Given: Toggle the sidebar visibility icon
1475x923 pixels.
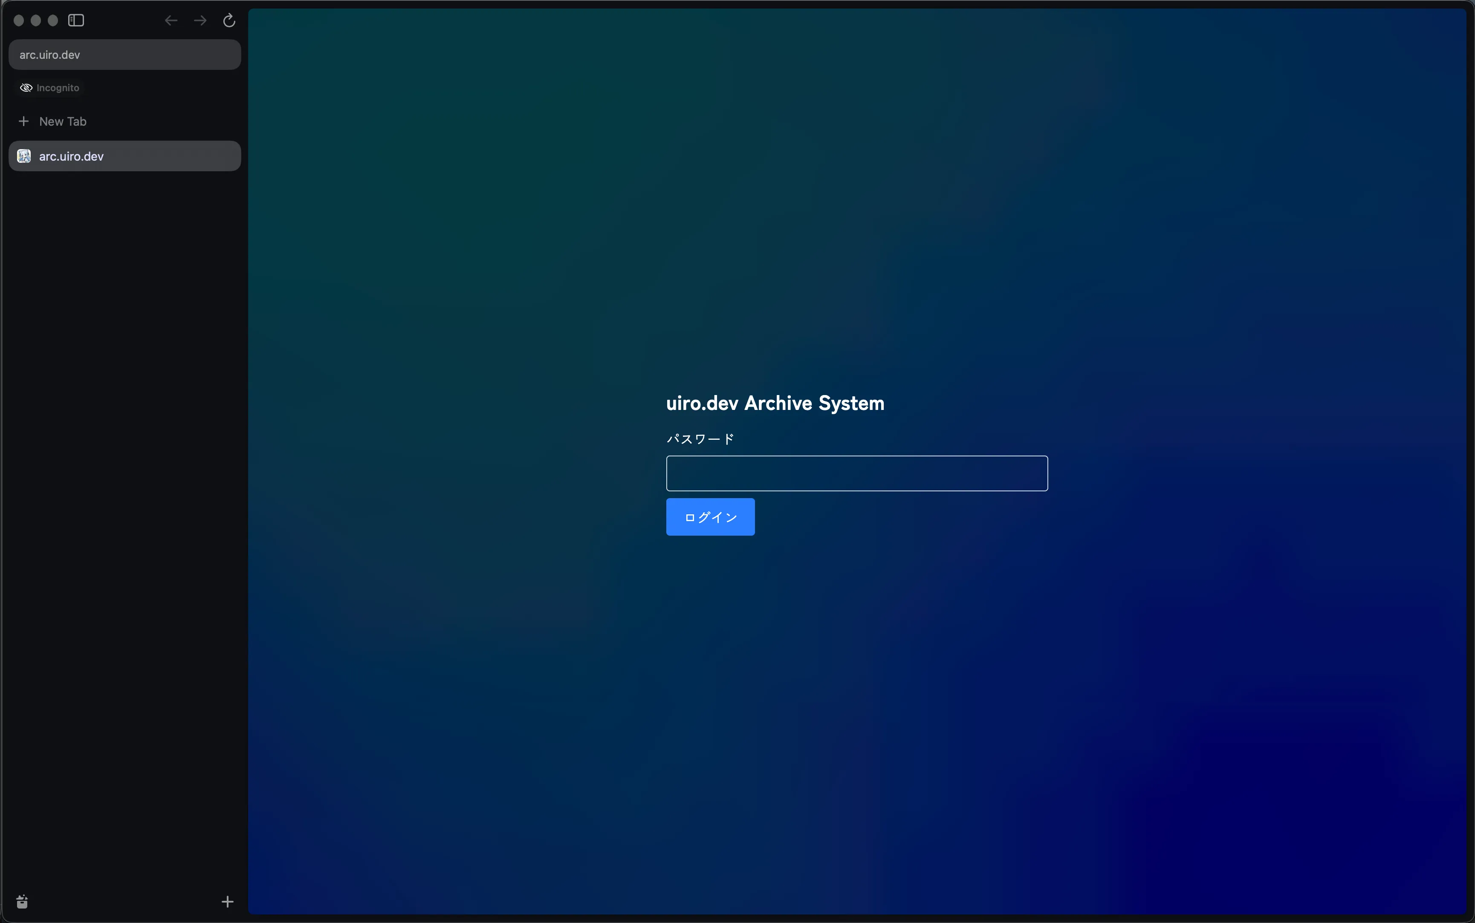Looking at the screenshot, I should [76, 20].
